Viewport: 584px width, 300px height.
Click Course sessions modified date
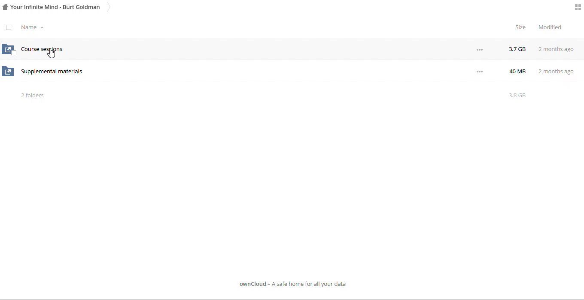(x=556, y=49)
